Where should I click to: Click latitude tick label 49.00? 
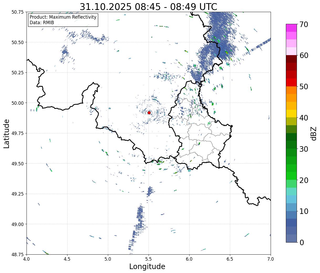point(18,224)
